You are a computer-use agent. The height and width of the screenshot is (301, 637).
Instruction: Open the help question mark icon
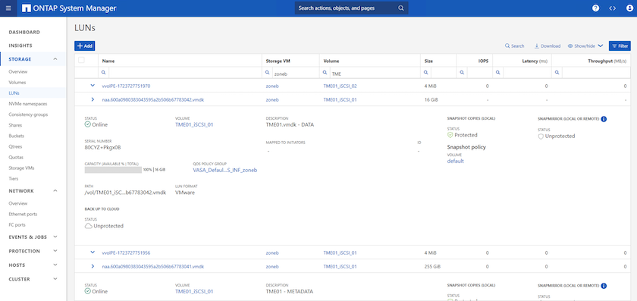[x=595, y=8]
